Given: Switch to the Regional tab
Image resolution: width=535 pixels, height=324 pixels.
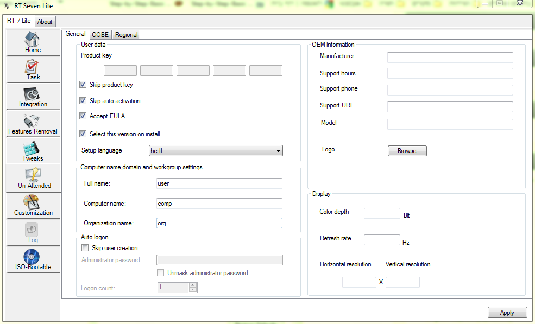Looking at the screenshot, I should pos(126,34).
